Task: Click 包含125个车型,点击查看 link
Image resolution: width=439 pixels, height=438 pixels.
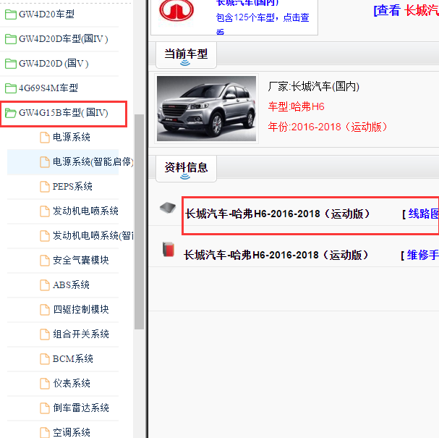Action: point(263,22)
